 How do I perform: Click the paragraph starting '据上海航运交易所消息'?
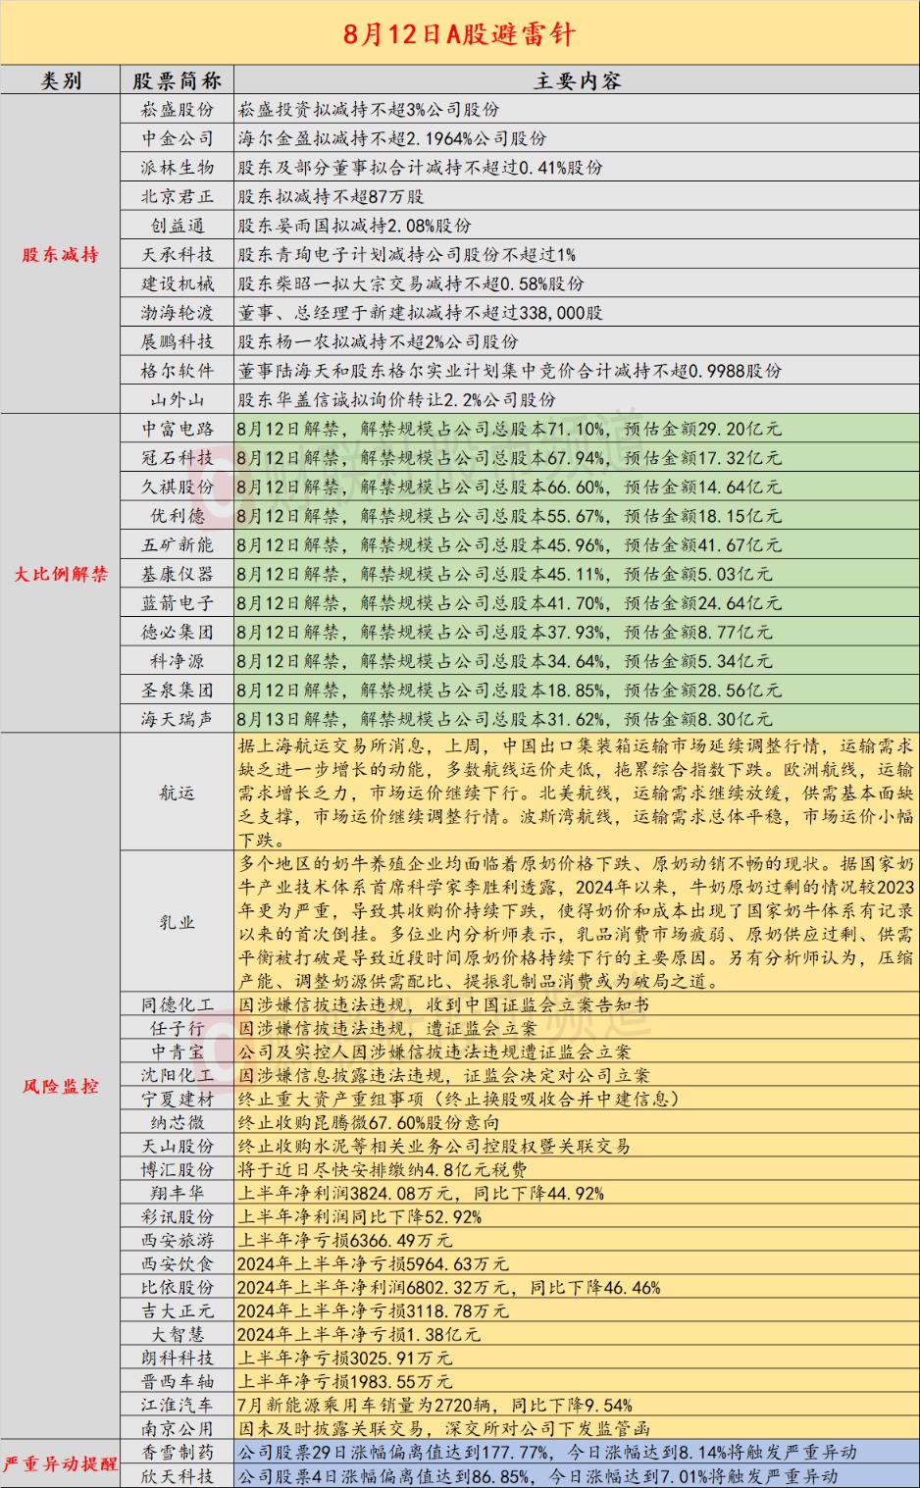577,793
